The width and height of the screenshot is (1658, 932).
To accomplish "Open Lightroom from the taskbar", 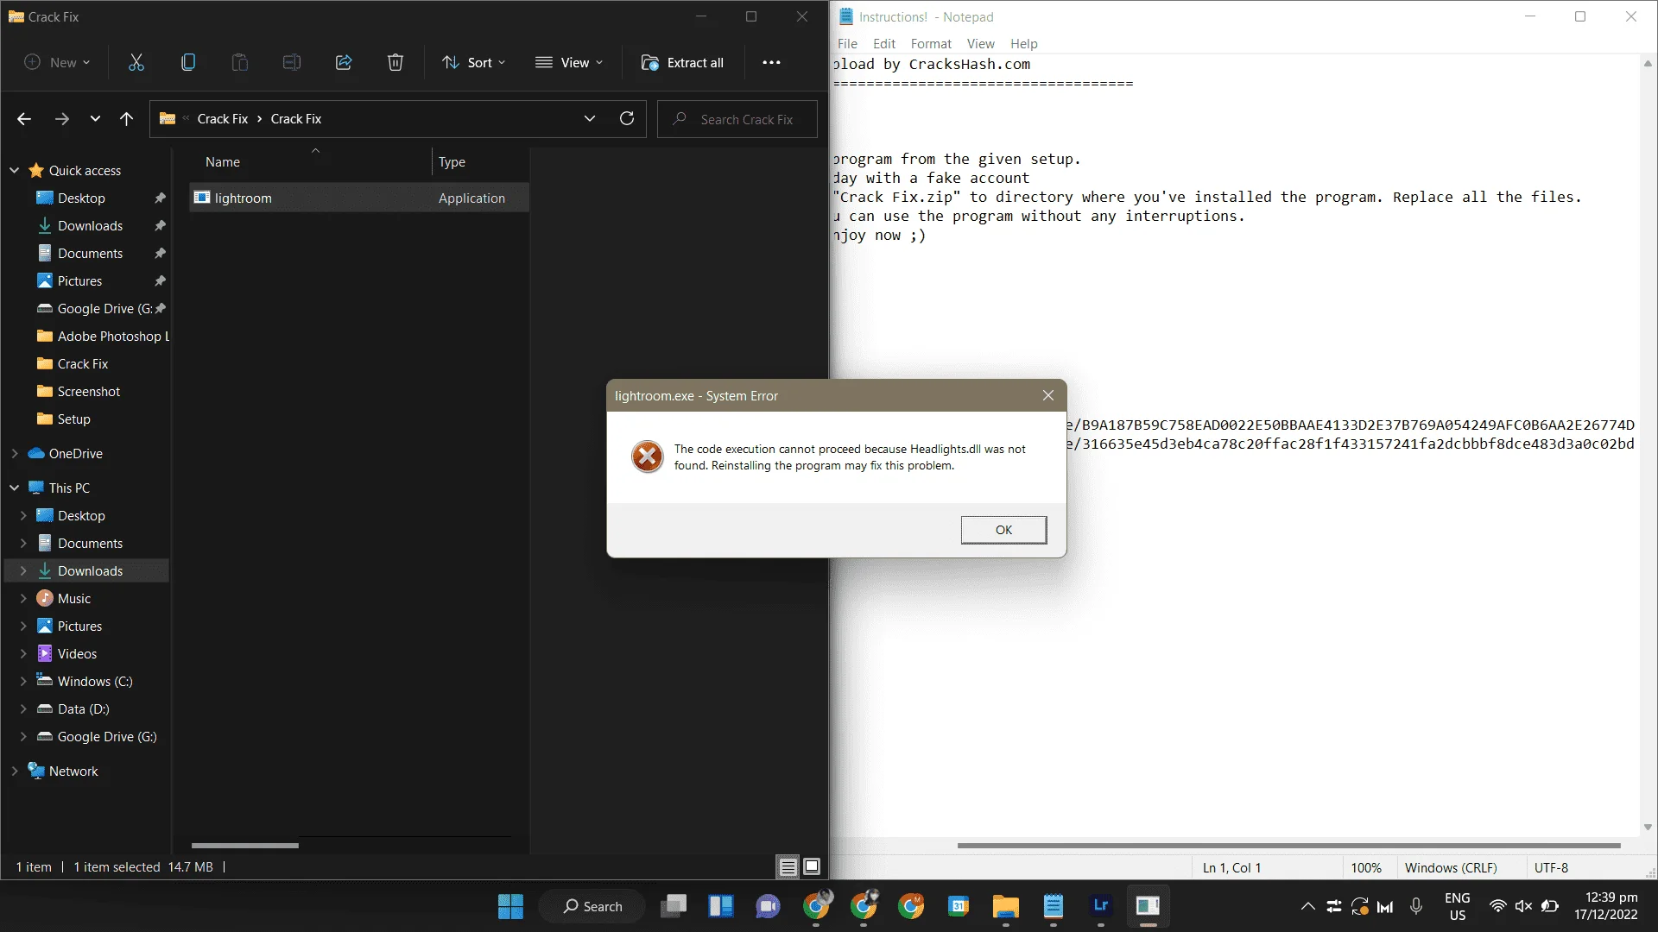I will 1100,906.
